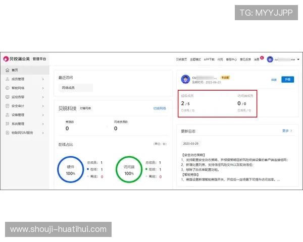Open the 智能网络 sidebar menu
The height and width of the screenshot is (242, 303).
[25, 88]
